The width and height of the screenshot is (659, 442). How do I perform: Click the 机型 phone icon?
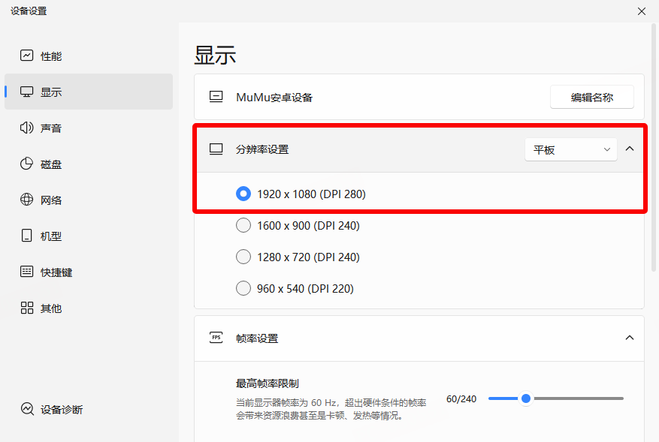[27, 236]
